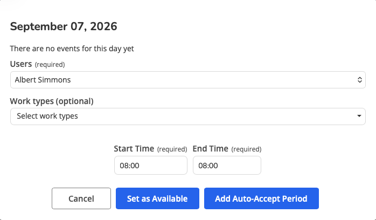Click the Start Time input field

pyautogui.click(x=151, y=166)
